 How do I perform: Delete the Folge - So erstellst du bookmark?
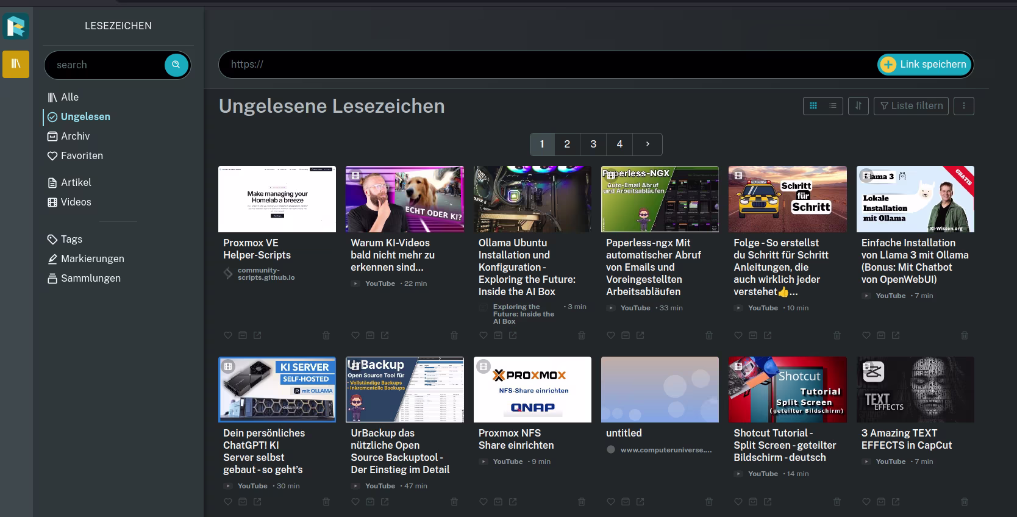click(x=837, y=335)
